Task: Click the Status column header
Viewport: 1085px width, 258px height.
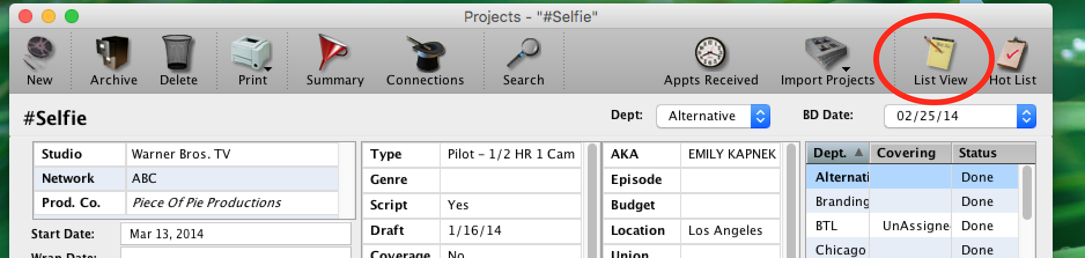Action: pos(994,153)
